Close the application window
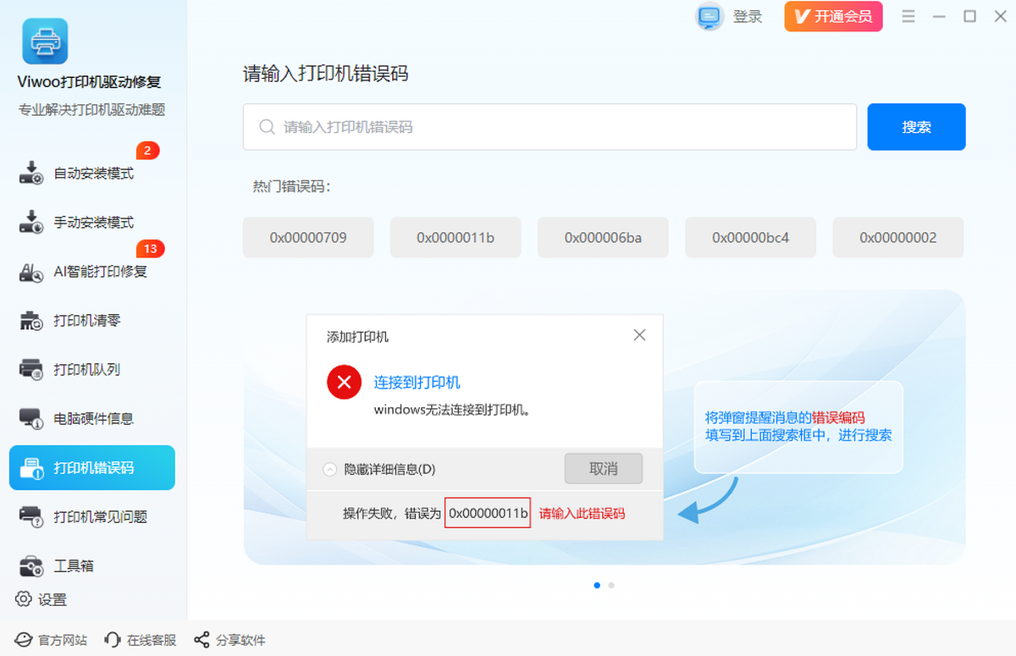The image size is (1016, 656). pos(1001,16)
